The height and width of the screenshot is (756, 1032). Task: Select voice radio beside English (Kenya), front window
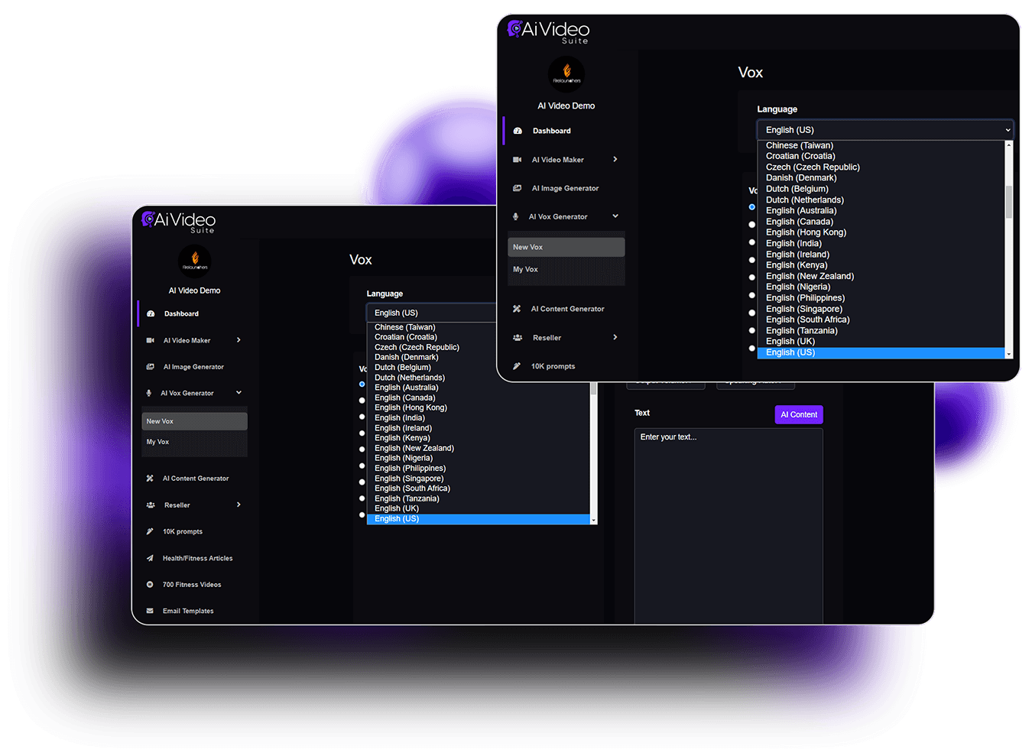click(x=752, y=260)
